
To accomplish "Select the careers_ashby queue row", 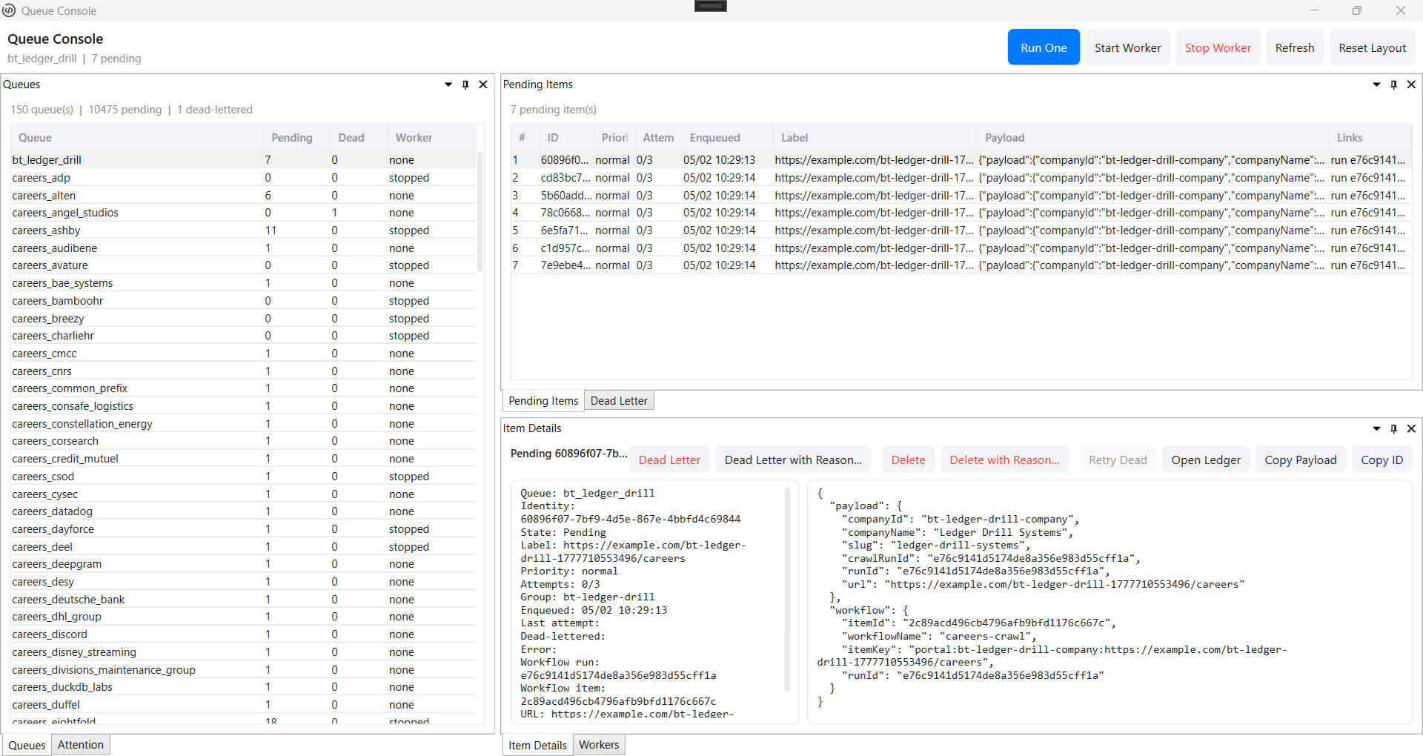I will (x=243, y=231).
